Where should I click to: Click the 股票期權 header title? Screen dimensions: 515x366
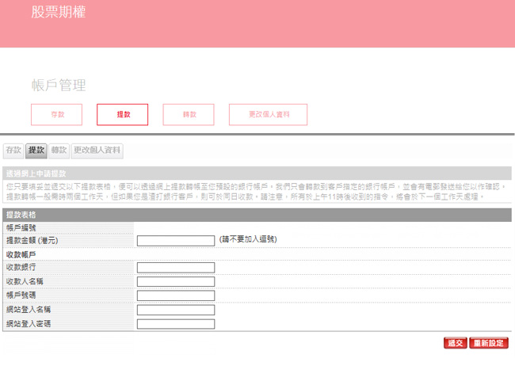[x=59, y=13]
